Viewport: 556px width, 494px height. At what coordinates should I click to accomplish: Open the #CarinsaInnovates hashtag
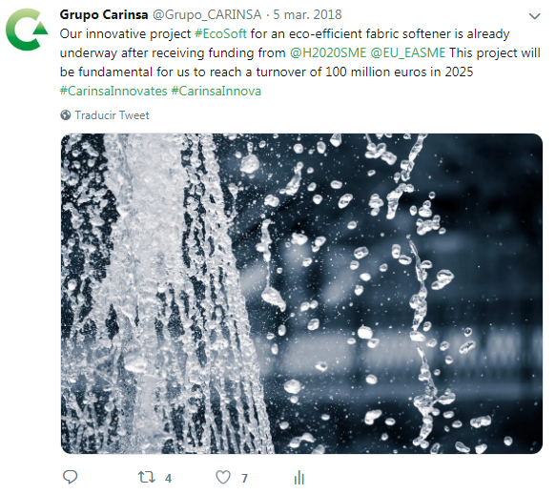(x=113, y=92)
